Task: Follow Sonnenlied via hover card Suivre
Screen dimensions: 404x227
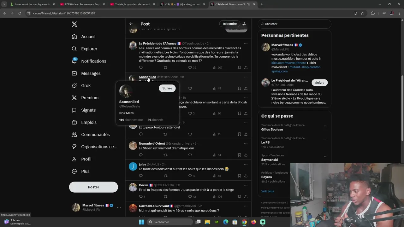Action: 167,88
